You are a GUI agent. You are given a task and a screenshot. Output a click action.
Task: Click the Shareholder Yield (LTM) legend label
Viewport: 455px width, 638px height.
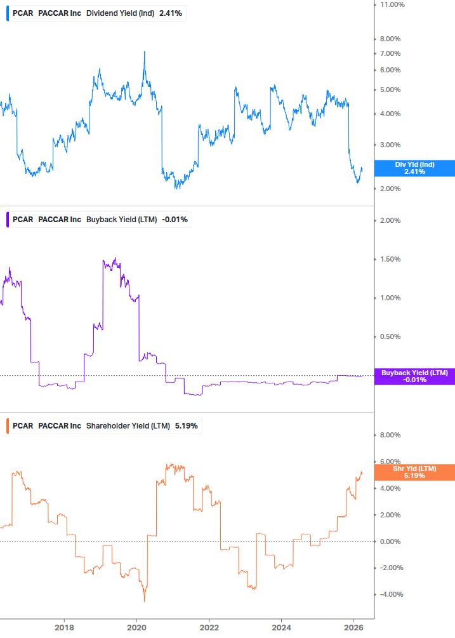pyautogui.click(x=128, y=426)
